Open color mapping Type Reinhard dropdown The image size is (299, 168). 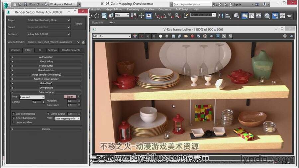[x=32, y=97]
